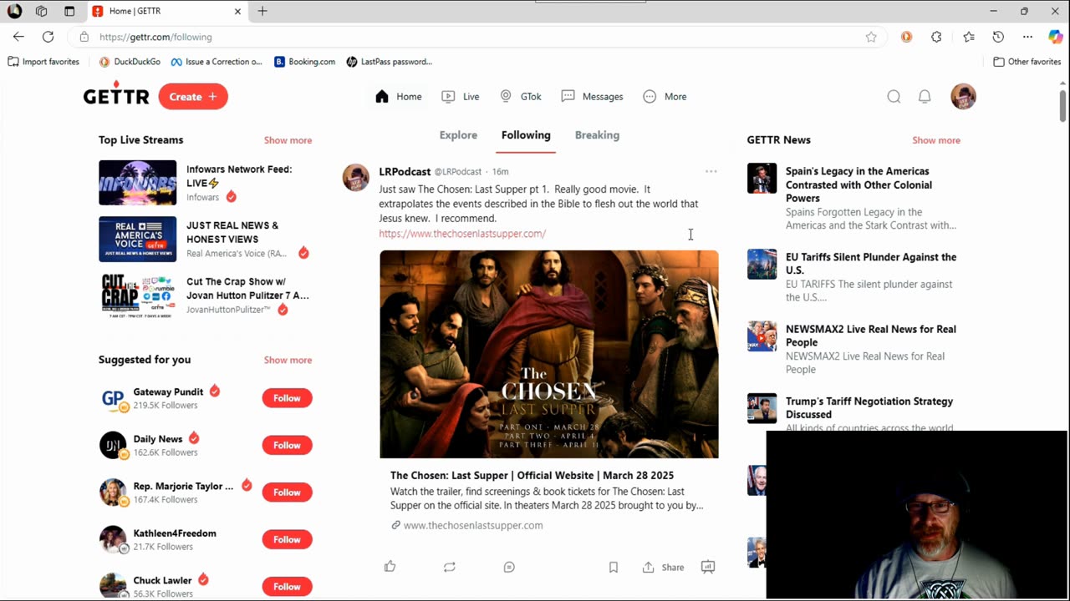Image resolution: width=1070 pixels, height=601 pixels.
Task: Open the profile avatar menu
Action: pos(963,97)
